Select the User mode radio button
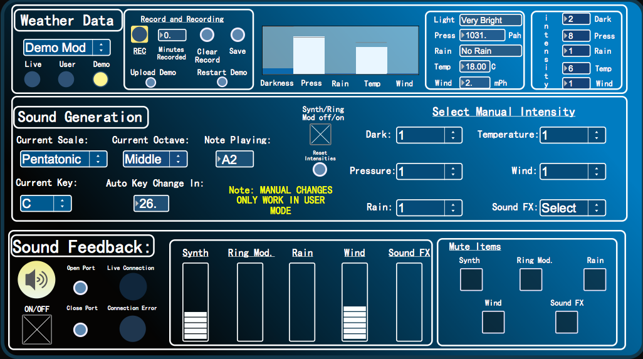 (x=66, y=80)
